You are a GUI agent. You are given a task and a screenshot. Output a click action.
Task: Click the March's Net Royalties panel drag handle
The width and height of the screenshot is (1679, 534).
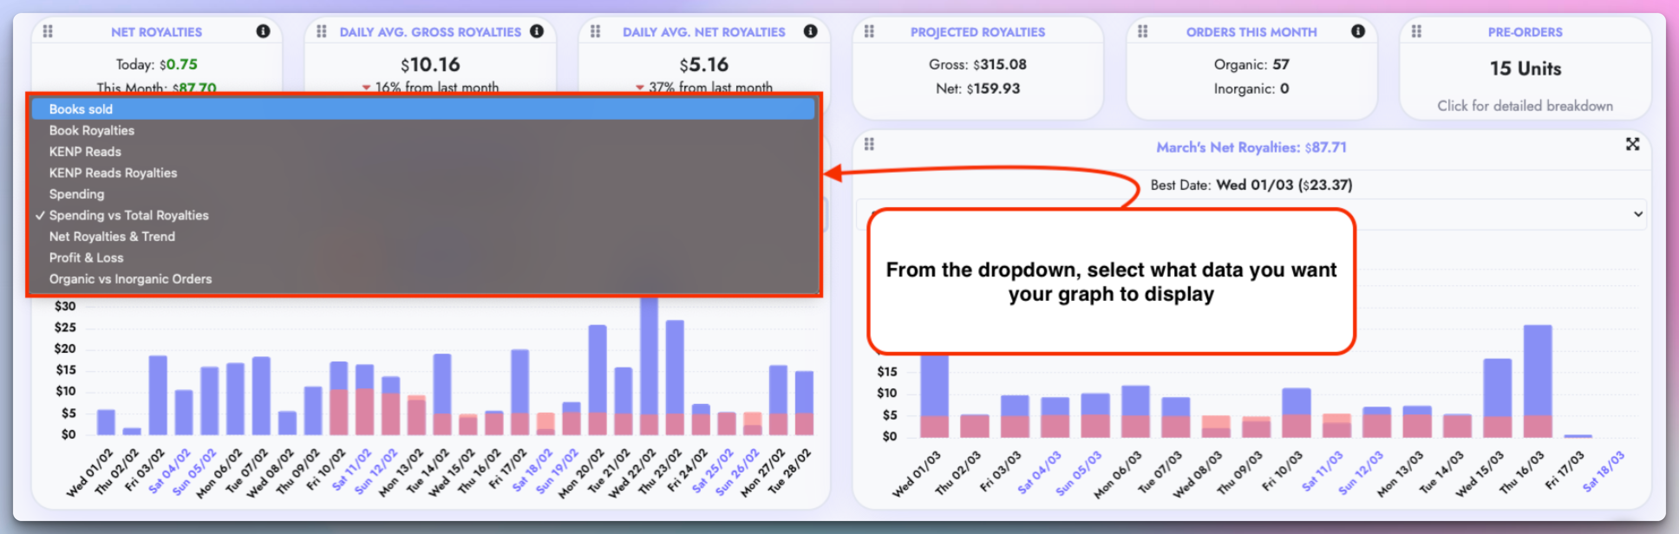coord(869,144)
